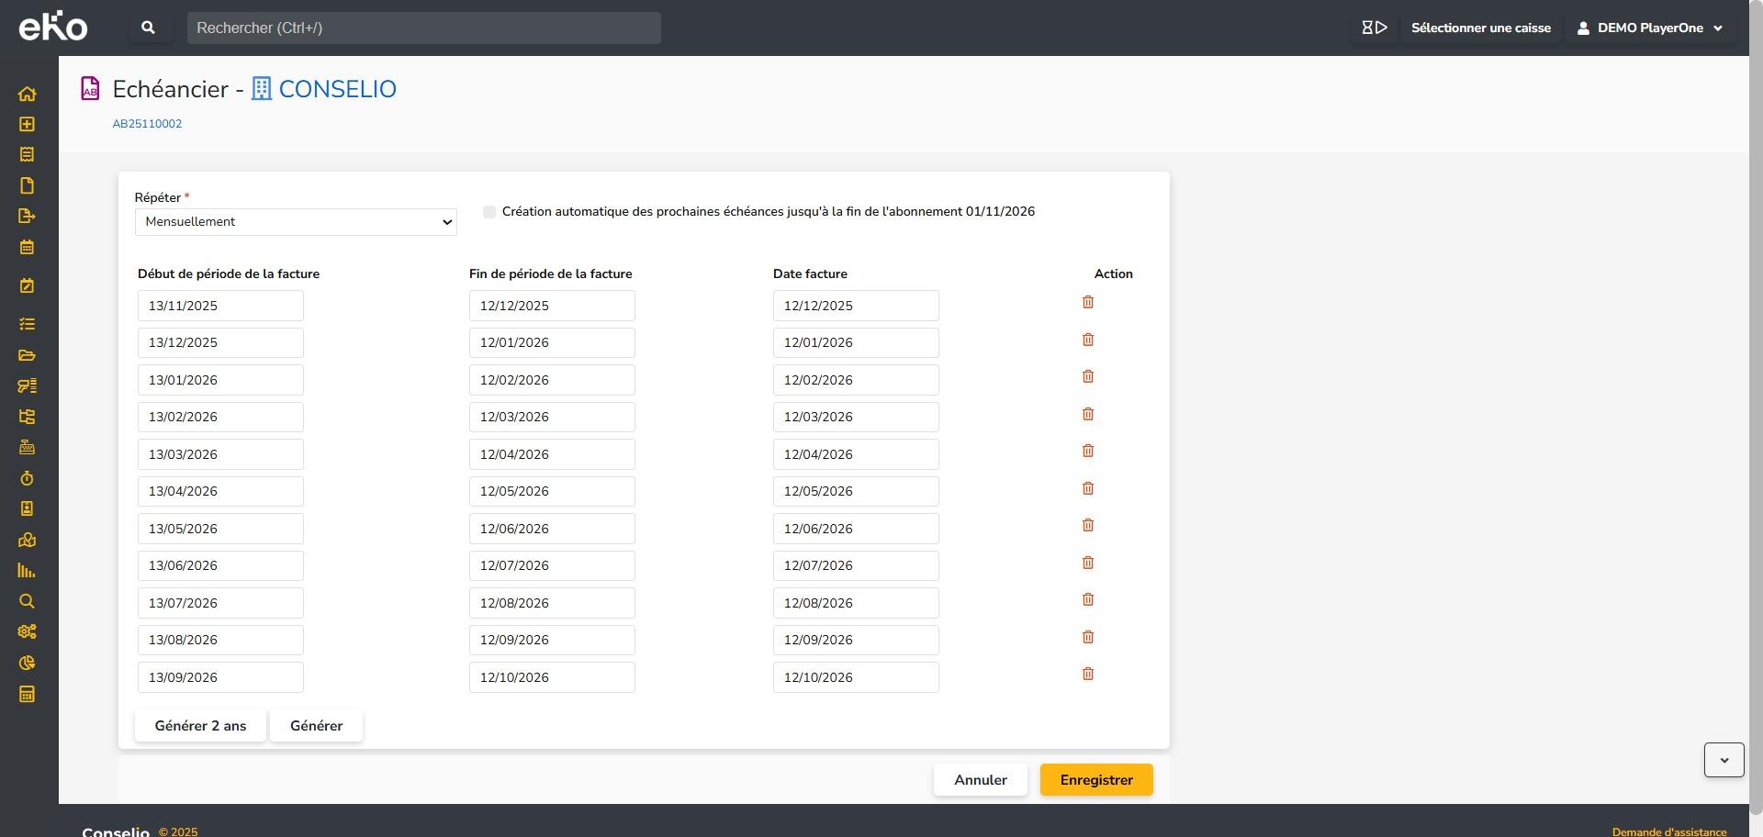Delete the 13/11/2025 schedule row
The image size is (1763, 837).
1087,302
